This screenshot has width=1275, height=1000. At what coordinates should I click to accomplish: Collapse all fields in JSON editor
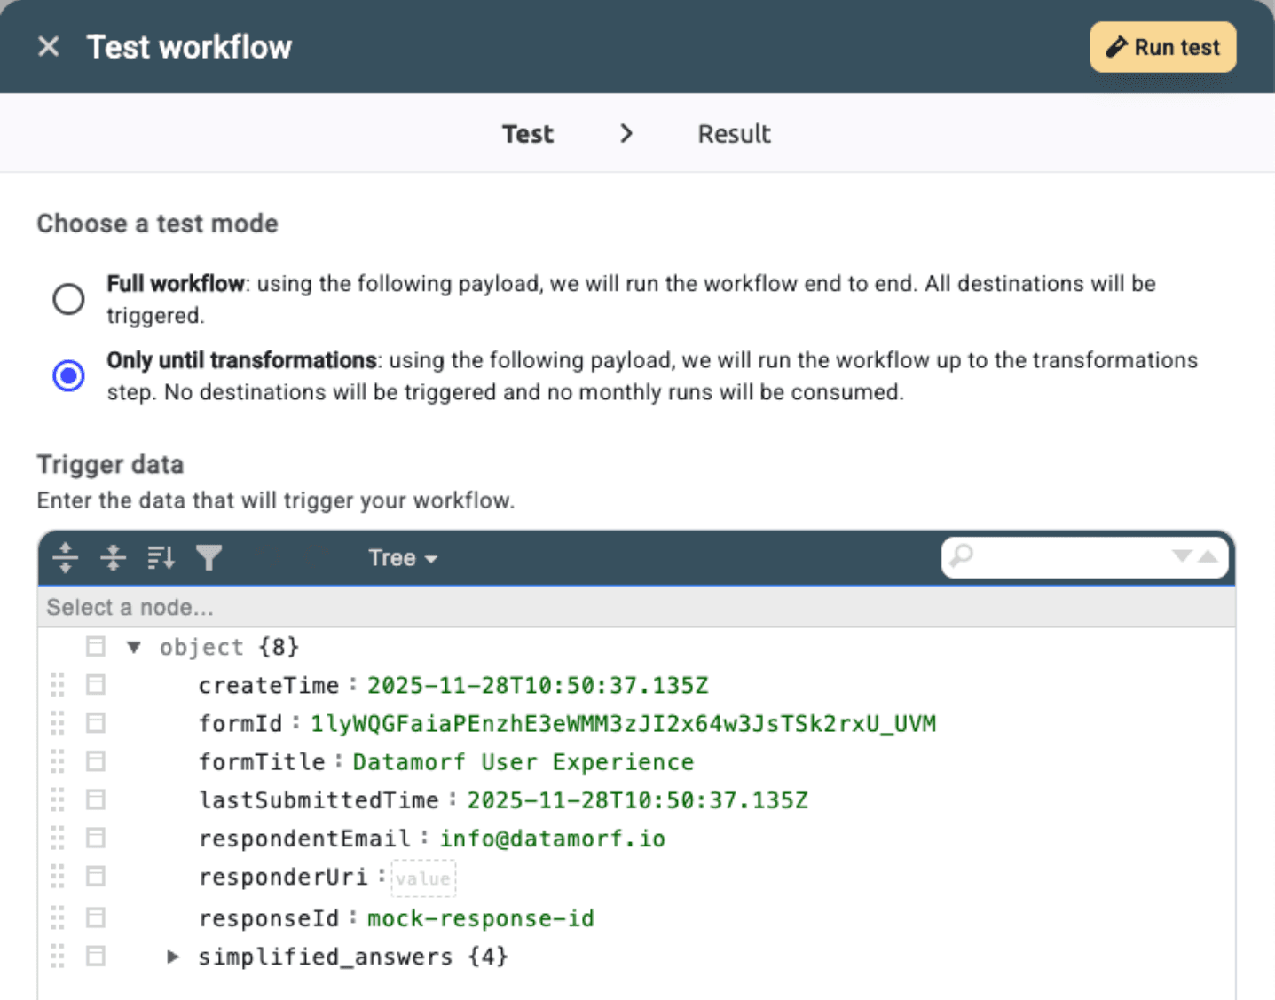coord(113,557)
